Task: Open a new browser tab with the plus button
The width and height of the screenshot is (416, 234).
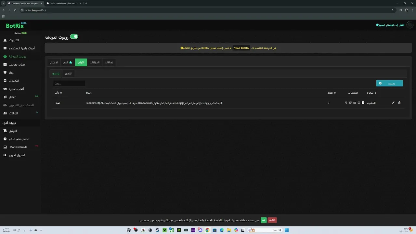Action: [x=86, y=3]
